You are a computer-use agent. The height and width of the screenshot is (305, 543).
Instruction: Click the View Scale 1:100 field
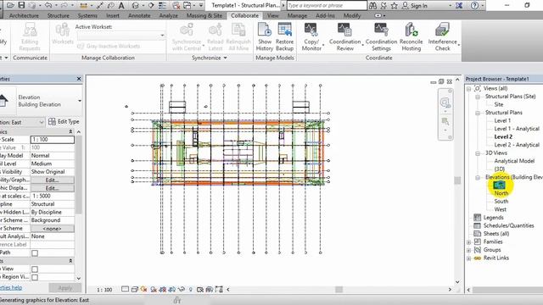53,139
